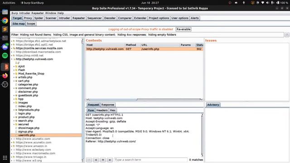Image resolution: width=290 pixels, height=163 pixels.
Task: Launch Google Chrome from dock
Action: pos(5,20)
